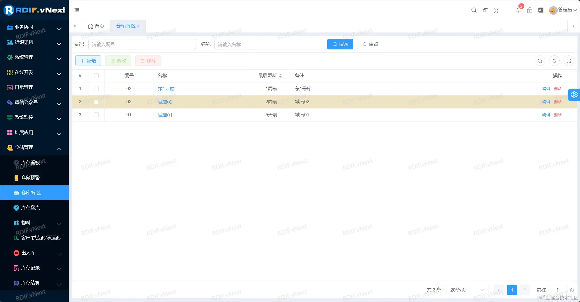Image resolution: width=580 pixels, height=302 pixels.
Task: Click the lock screen icon
Action: click(x=530, y=10)
